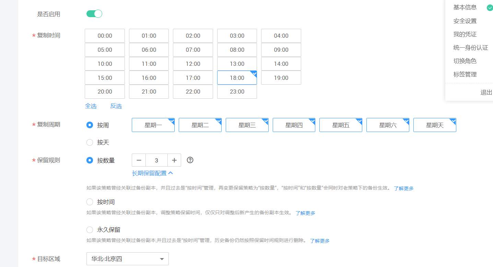Select the 20:00 replication time
Viewport: 493px width, 267px height.
tap(105, 92)
